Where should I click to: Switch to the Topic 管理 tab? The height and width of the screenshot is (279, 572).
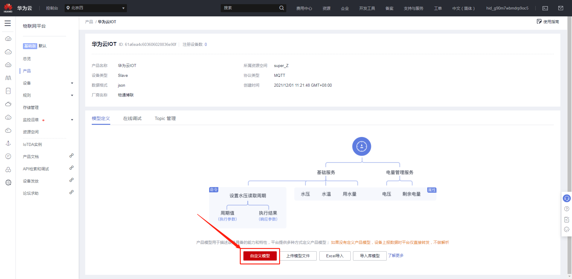coord(165,119)
